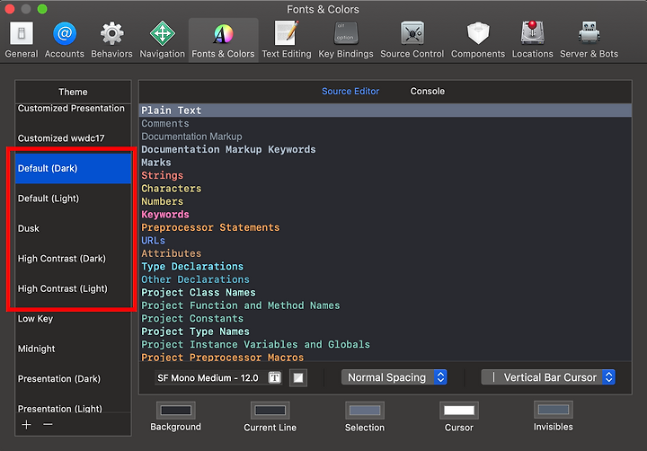Viewport: 647px width, 451px height.
Task: Open the Server & Bots preferences pane
Action: click(x=589, y=40)
